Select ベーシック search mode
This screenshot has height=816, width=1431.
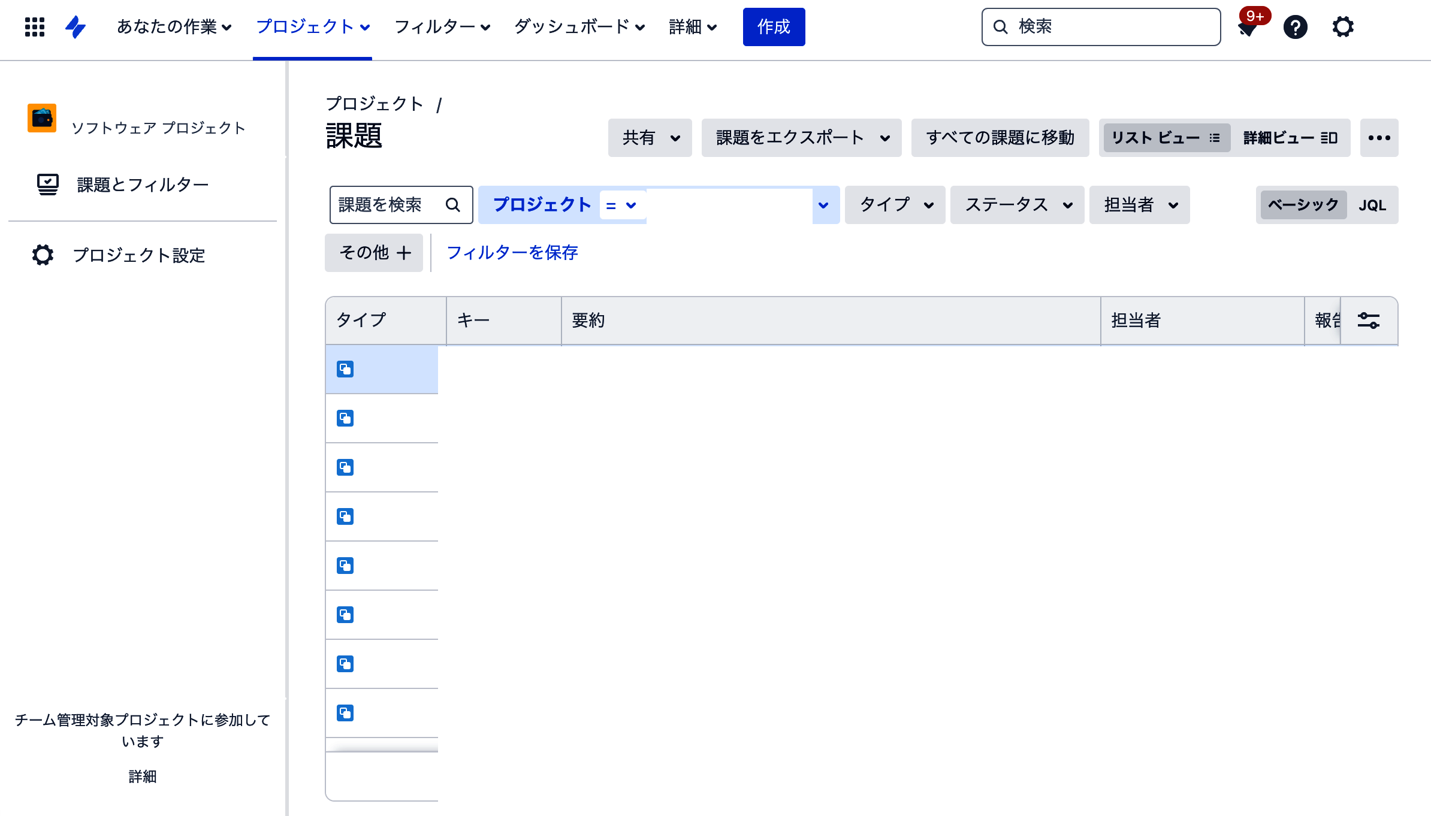[x=1303, y=205]
